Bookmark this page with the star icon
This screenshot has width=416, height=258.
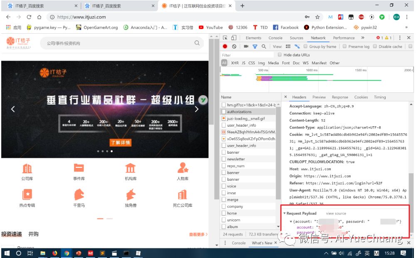click(x=317, y=17)
